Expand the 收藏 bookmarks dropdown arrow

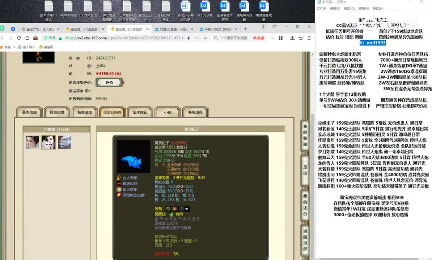(14, 47)
